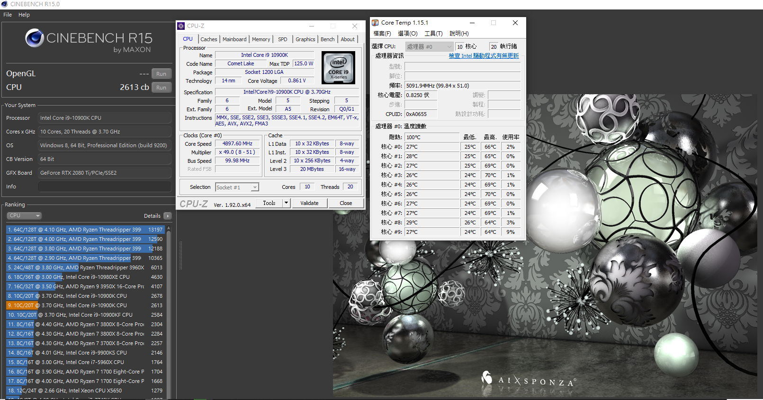The image size is (763, 400).
Task: Select ranking entry 1 Threadripper 4.10 GHz
Action: click(85, 230)
